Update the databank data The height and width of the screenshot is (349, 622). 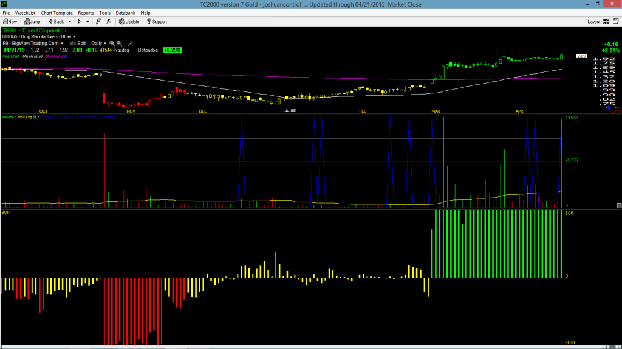(129, 21)
